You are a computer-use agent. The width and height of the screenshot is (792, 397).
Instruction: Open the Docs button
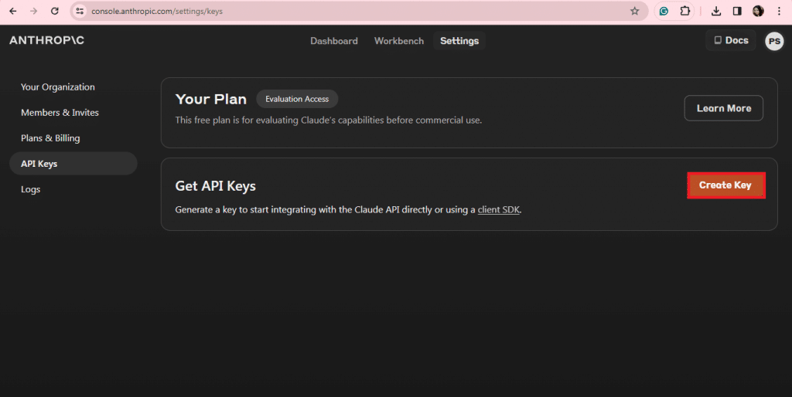click(730, 40)
